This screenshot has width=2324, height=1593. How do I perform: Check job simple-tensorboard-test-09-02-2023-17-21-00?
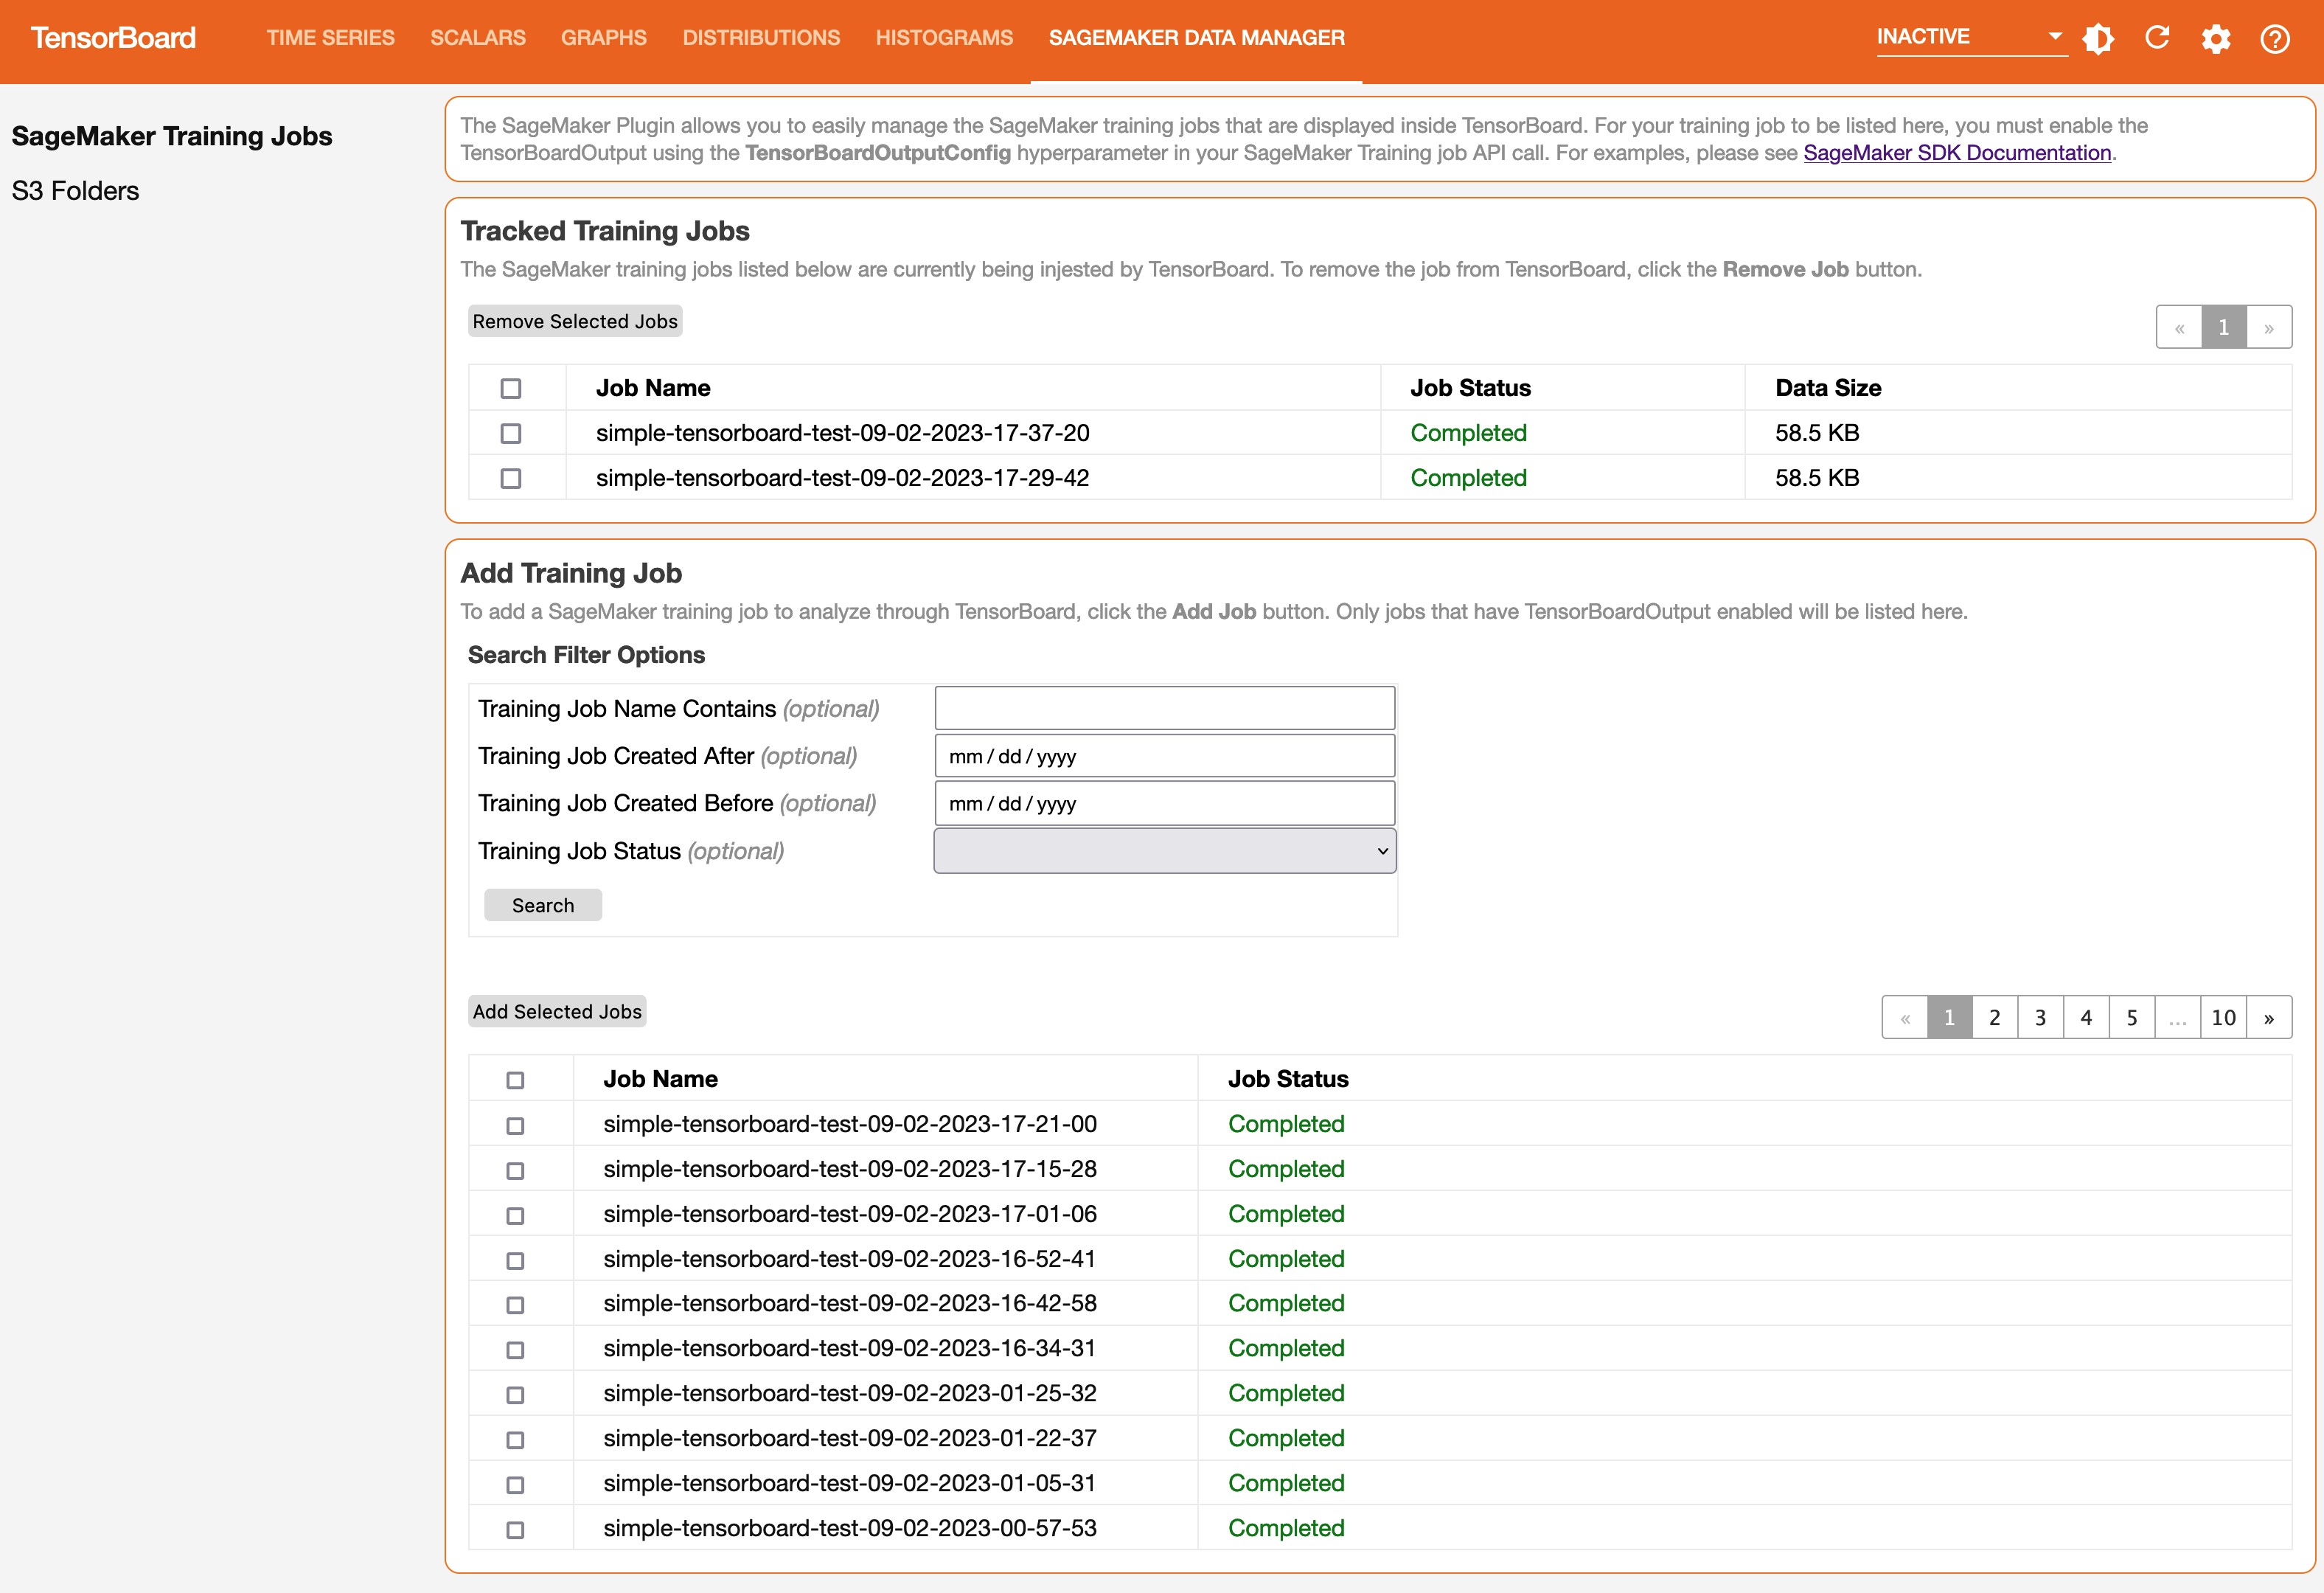click(515, 1125)
